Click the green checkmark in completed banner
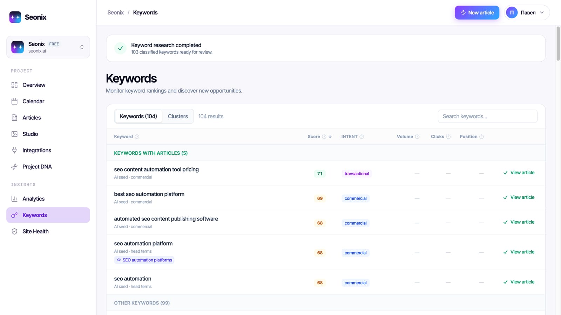The width and height of the screenshot is (561, 315). click(120, 48)
